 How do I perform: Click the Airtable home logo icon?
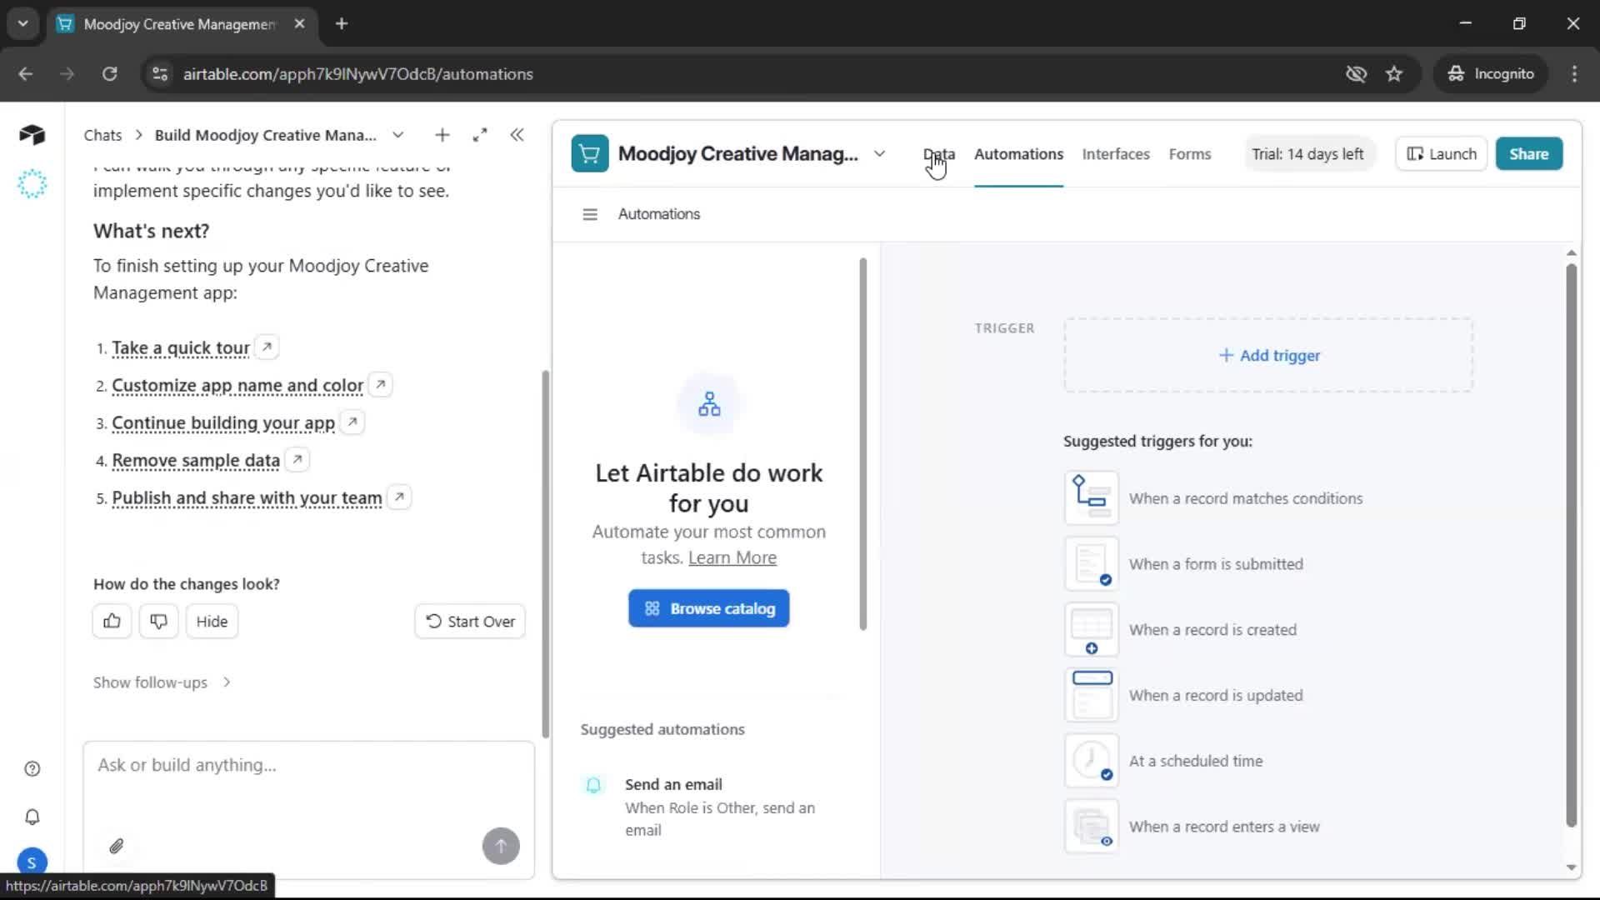pos(32,134)
